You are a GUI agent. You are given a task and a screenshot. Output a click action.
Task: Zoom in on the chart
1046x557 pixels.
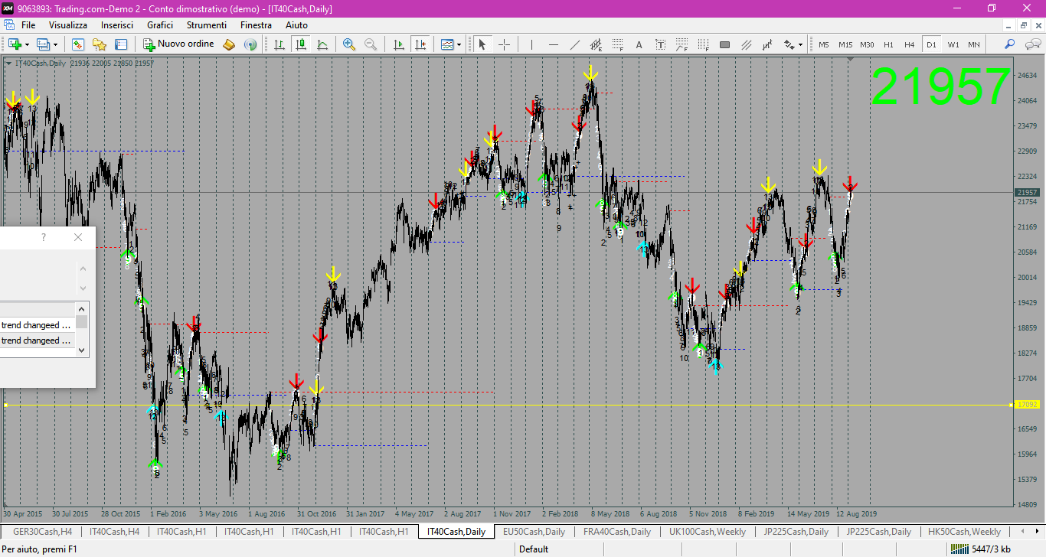click(349, 44)
